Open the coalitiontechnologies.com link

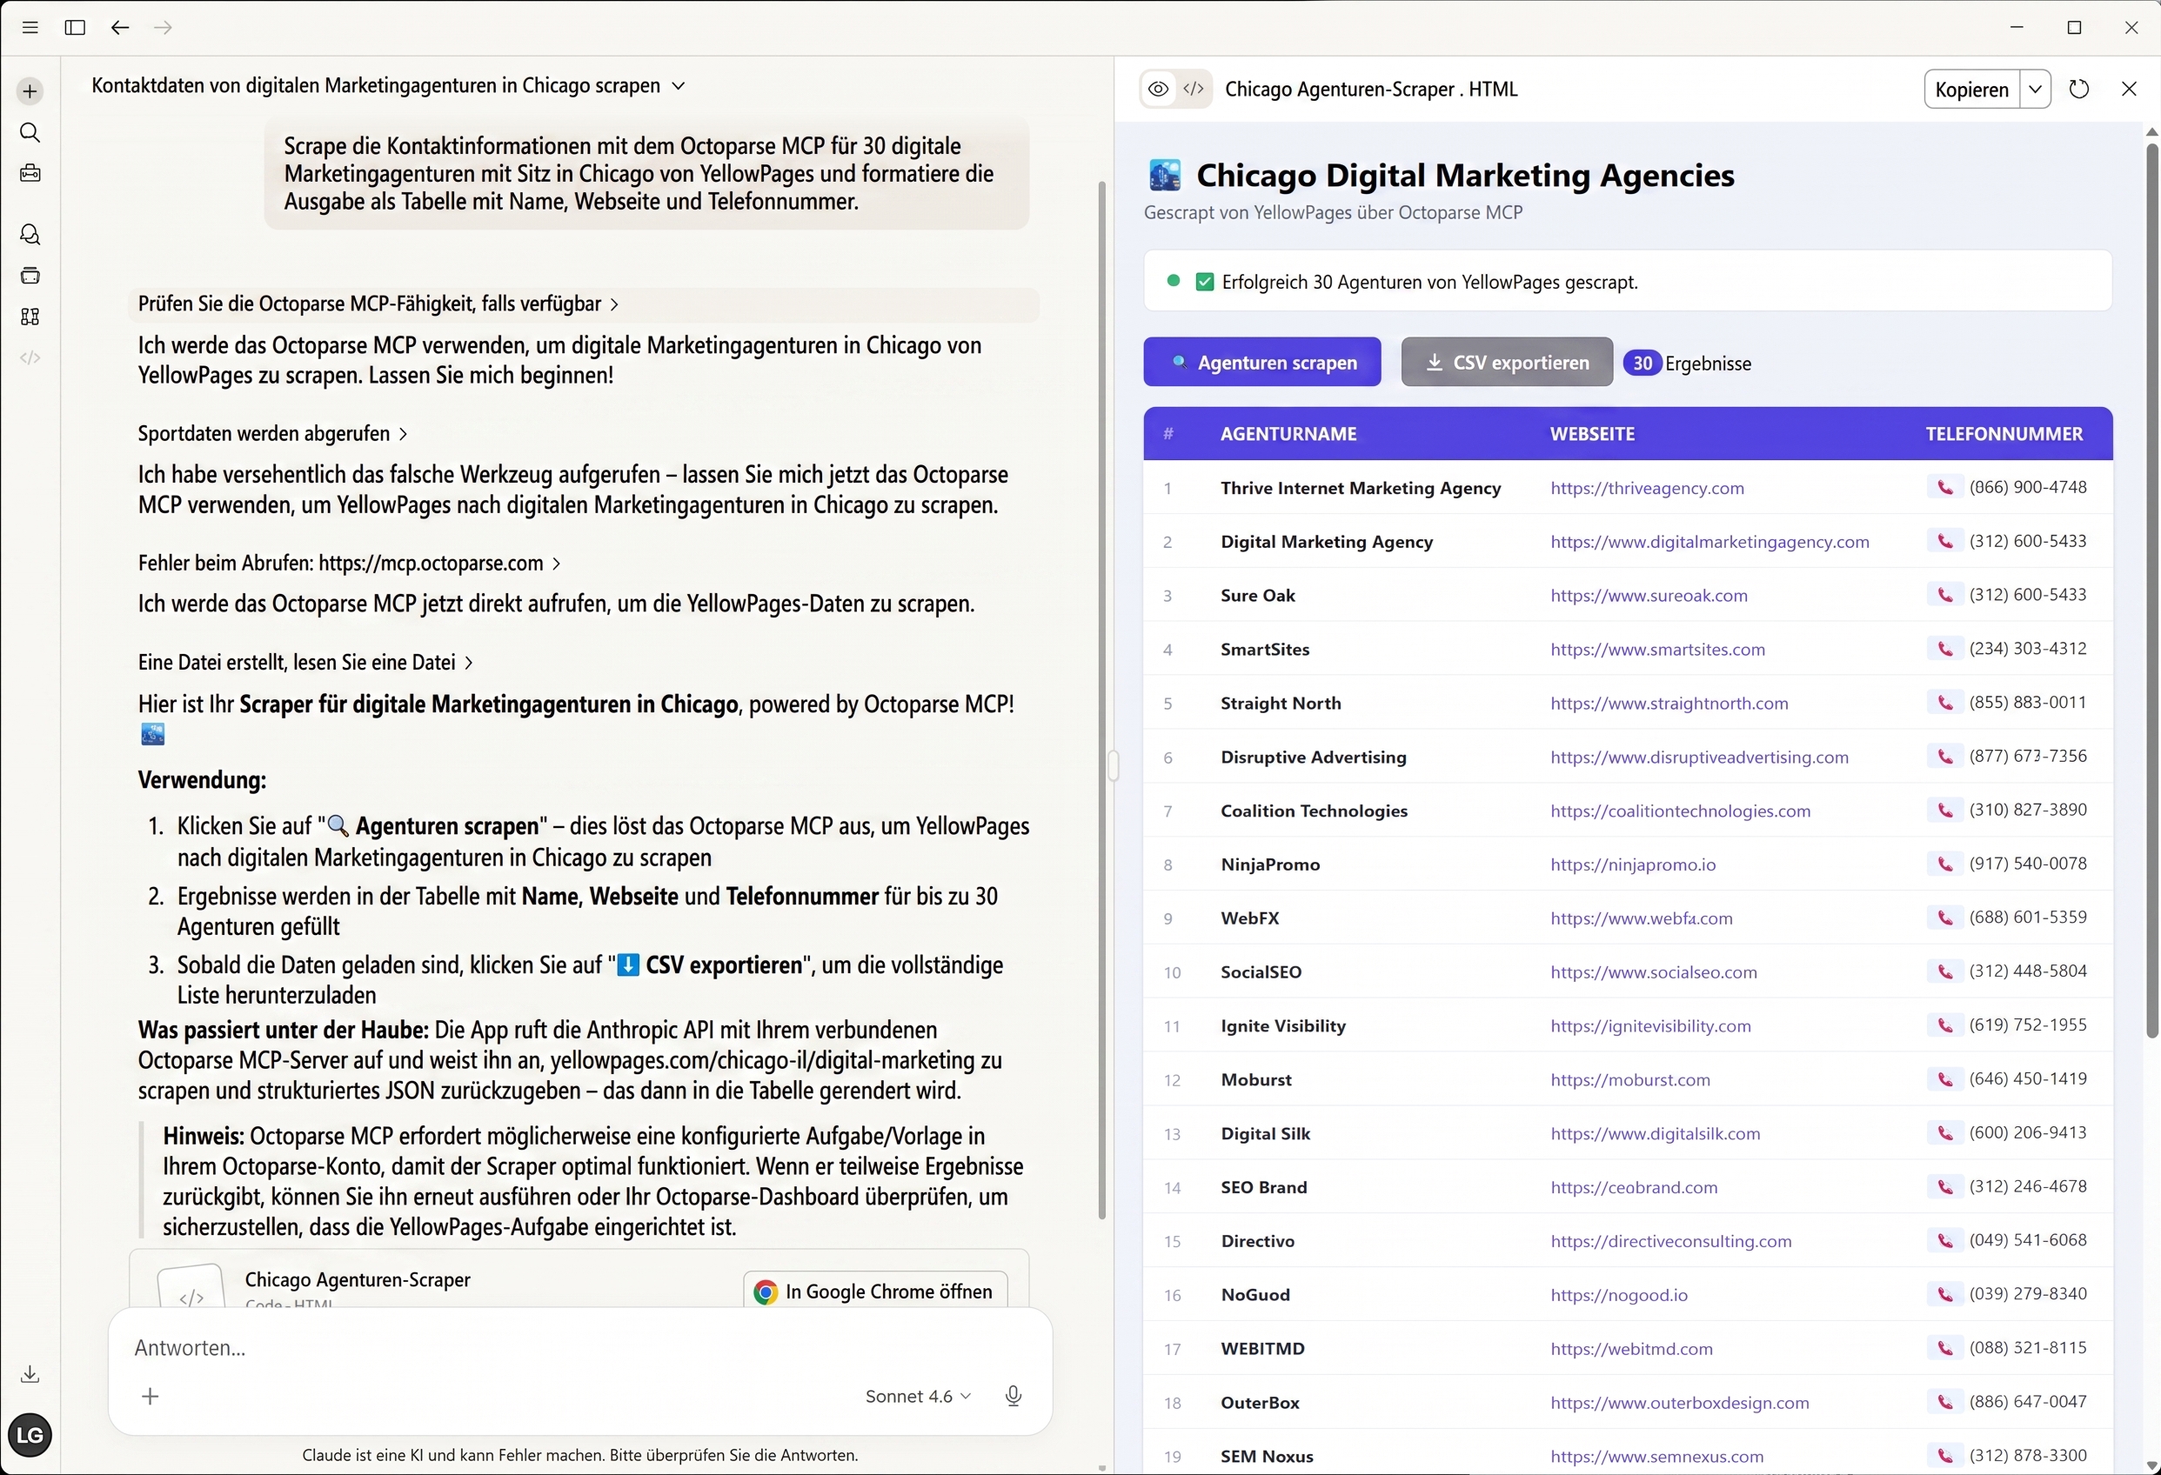point(1680,811)
